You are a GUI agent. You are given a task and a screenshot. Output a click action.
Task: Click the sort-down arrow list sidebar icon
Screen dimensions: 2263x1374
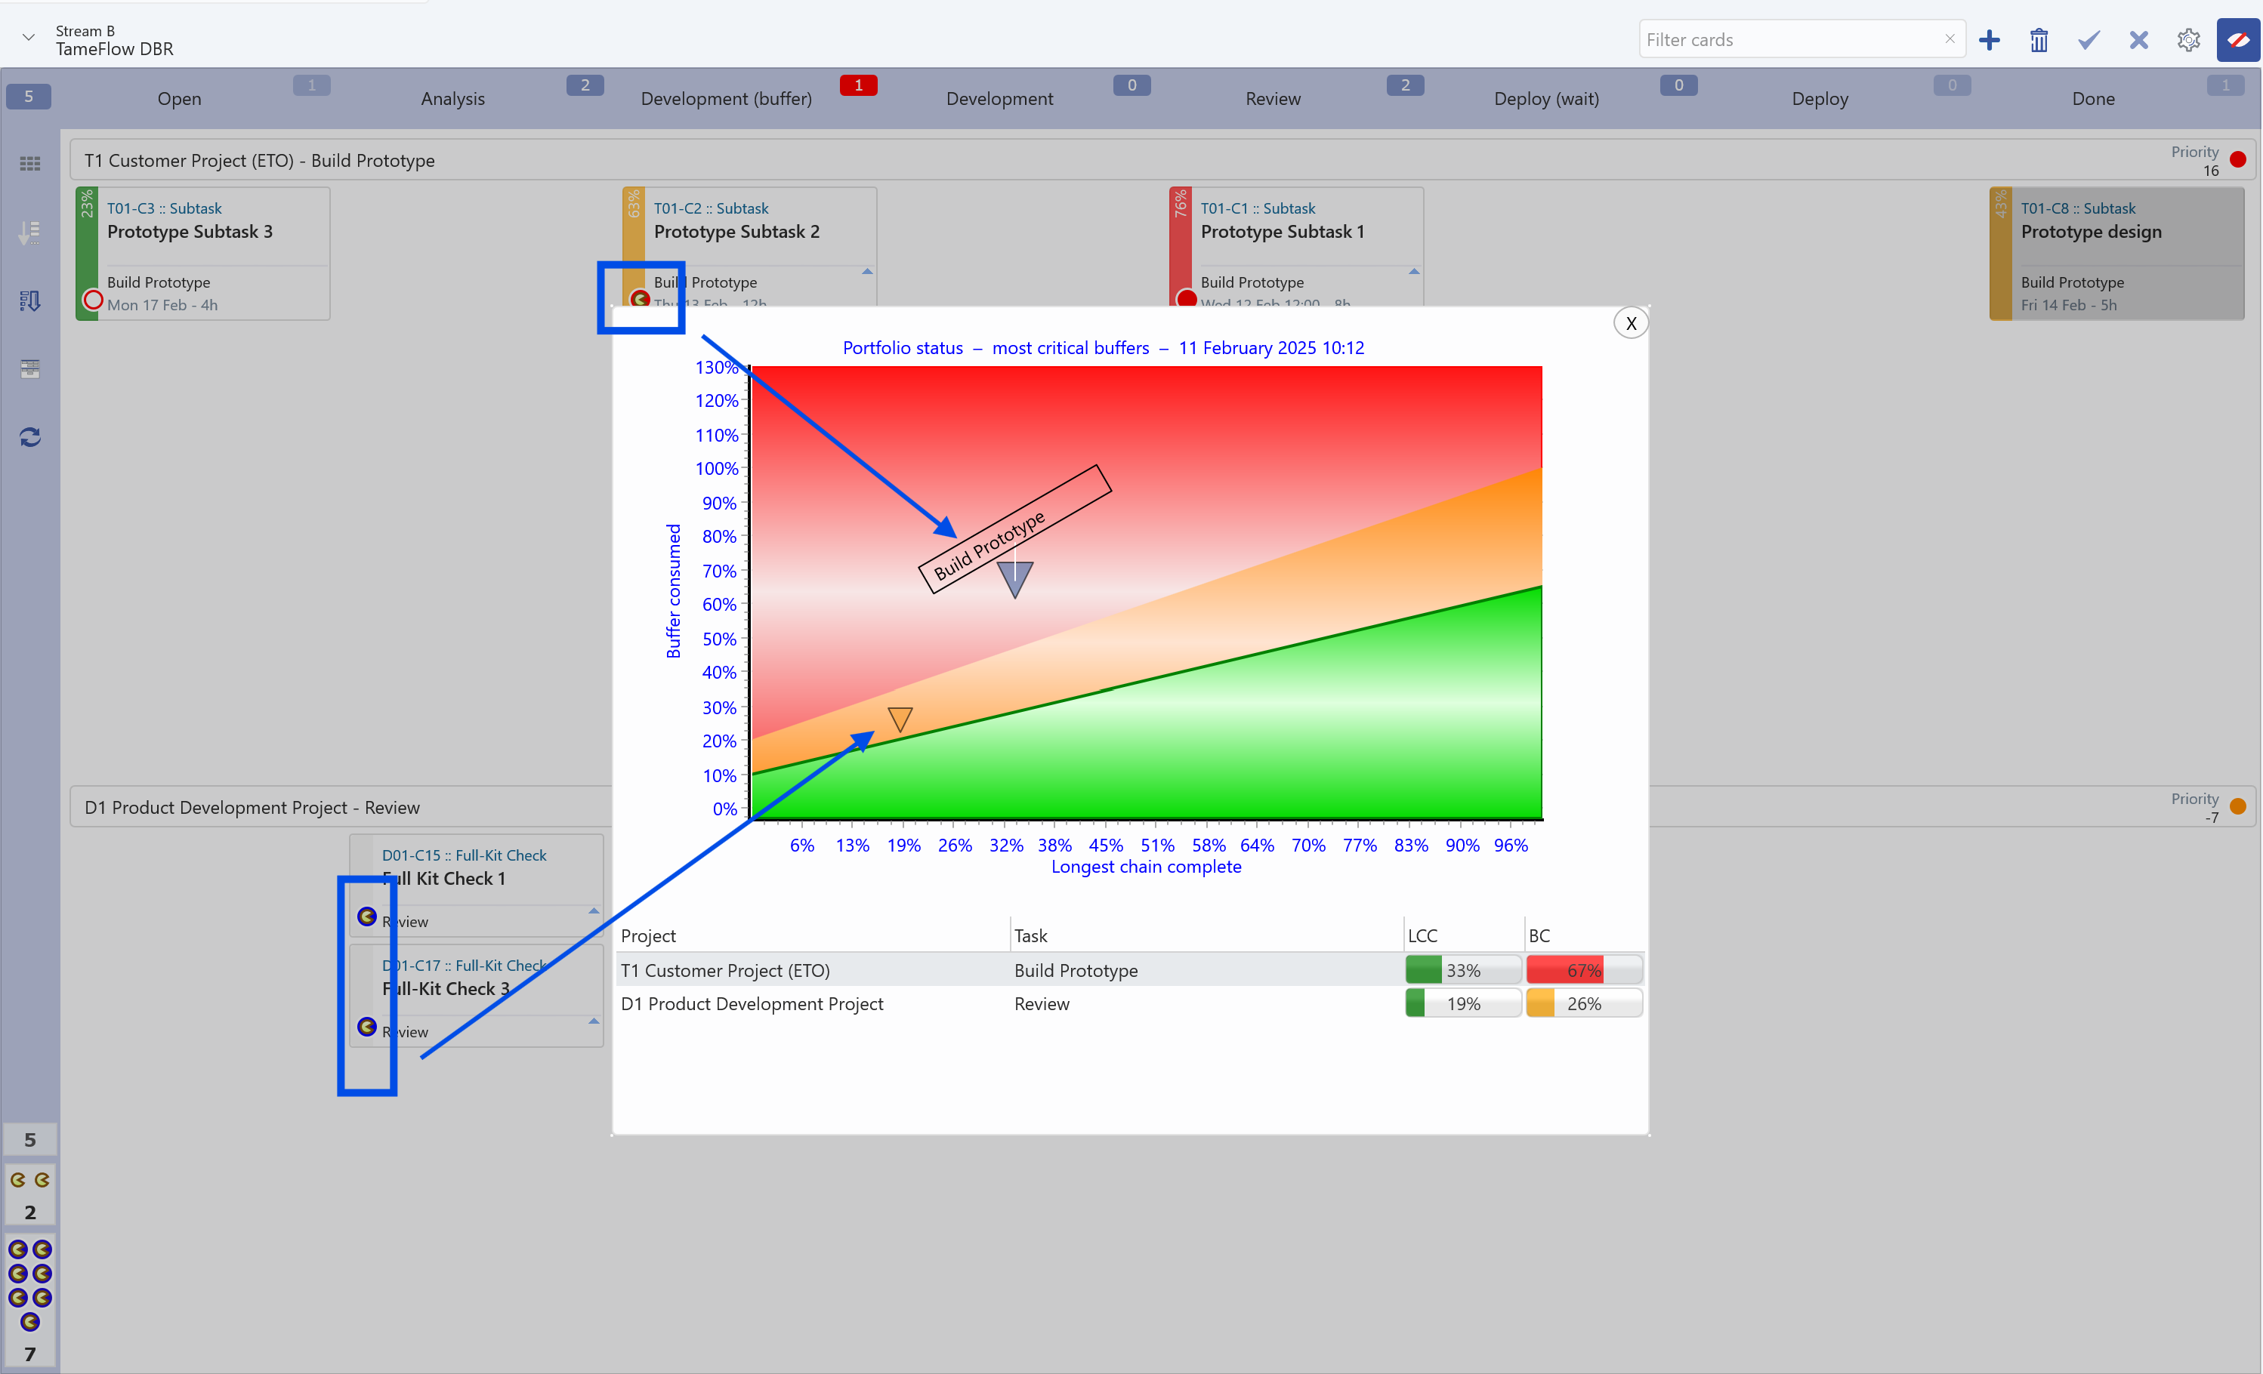29,233
